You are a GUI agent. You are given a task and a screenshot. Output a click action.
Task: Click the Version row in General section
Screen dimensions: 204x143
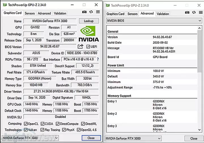click(152, 37)
